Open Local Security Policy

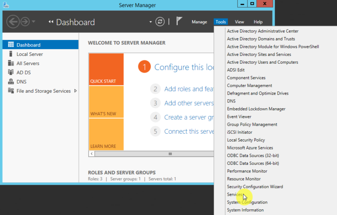(x=246, y=140)
